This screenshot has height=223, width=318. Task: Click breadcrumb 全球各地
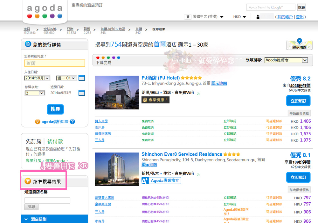tap(50, 29)
